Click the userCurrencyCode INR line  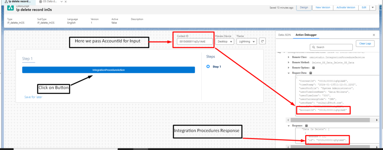(x=318, y=99)
